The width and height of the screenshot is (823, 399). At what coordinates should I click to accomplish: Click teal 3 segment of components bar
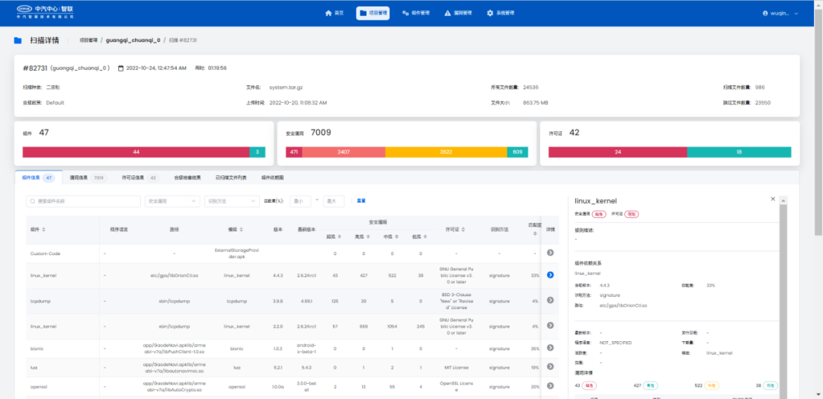pyautogui.click(x=258, y=152)
